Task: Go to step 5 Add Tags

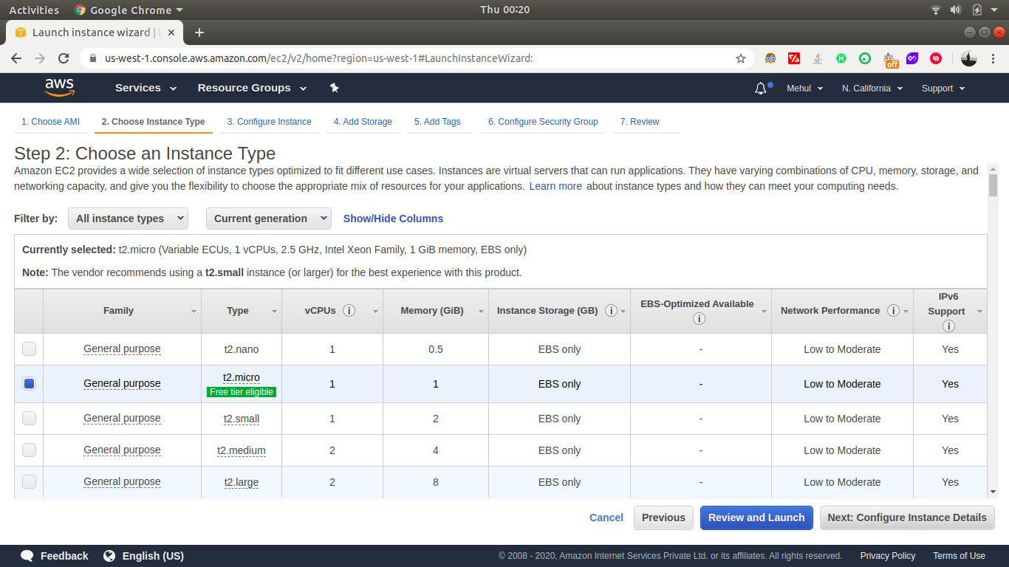Action: click(437, 122)
